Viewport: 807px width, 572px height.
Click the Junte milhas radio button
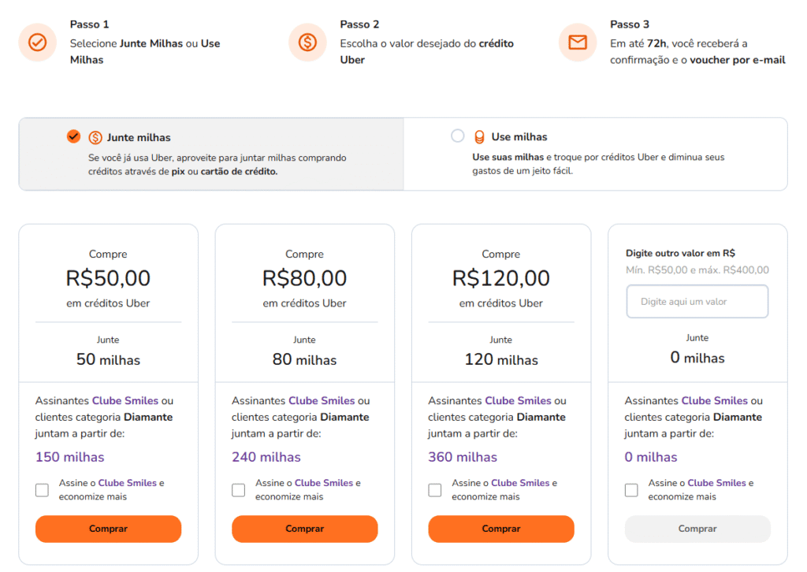(x=73, y=136)
